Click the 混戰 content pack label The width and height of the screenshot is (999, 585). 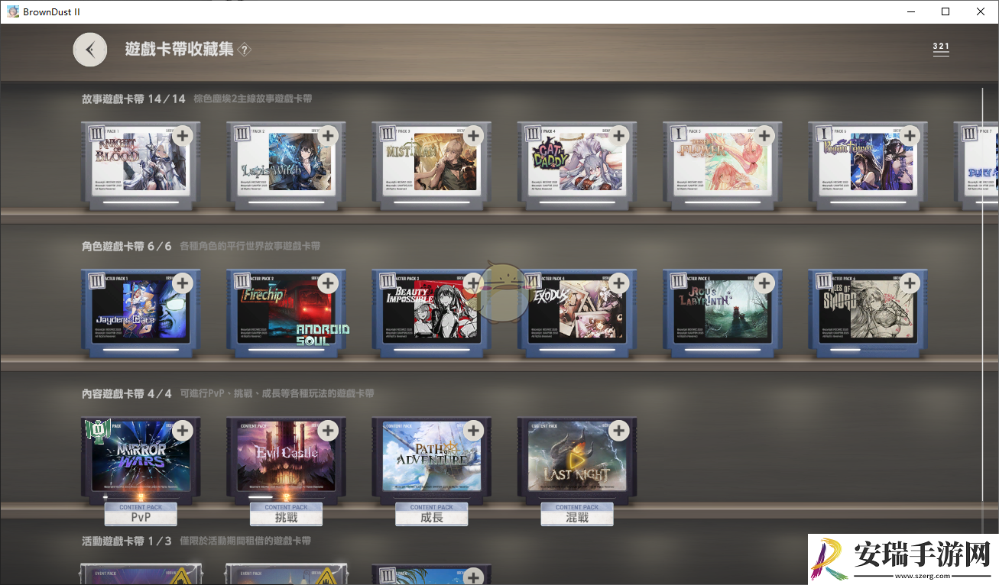[x=577, y=514]
